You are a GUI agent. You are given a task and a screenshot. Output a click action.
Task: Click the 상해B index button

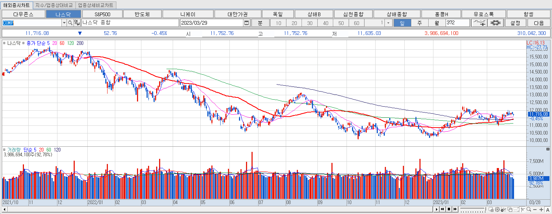tap(314, 14)
